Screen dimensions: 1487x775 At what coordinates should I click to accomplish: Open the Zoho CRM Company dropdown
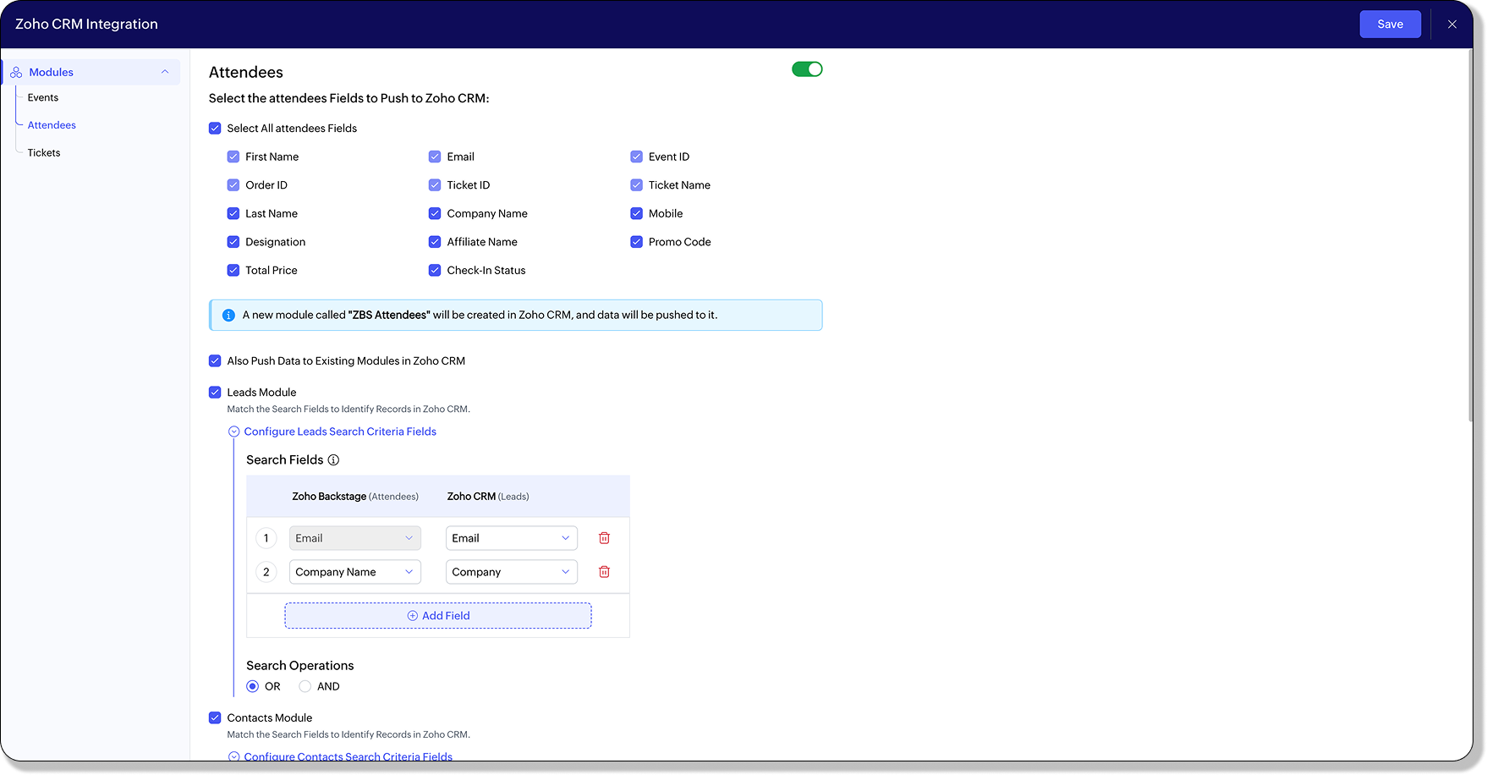[x=512, y=572]
